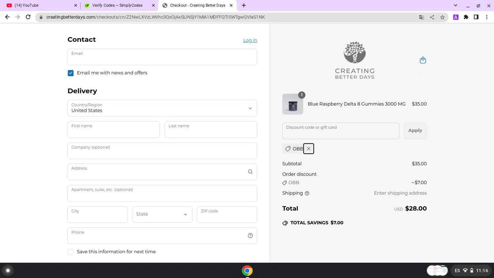Click the 11:16 clock in the shelf
Viewport: 494px width, 278px height.
coord(482,270)
